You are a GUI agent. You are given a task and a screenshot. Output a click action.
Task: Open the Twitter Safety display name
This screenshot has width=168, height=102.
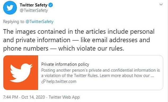pyautogui.click(x=34, y=5)
